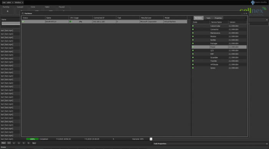Open the Windows dropdown menu
269x149 pixels.
coord(19,3)
